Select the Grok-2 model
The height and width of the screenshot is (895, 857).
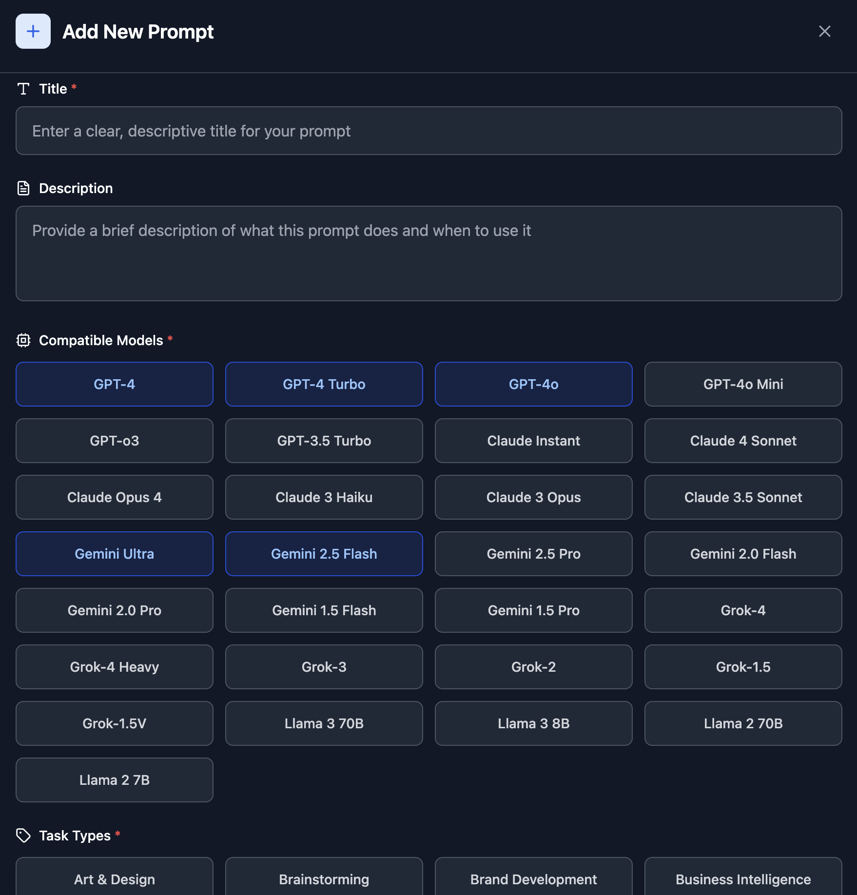click(534, 667)
